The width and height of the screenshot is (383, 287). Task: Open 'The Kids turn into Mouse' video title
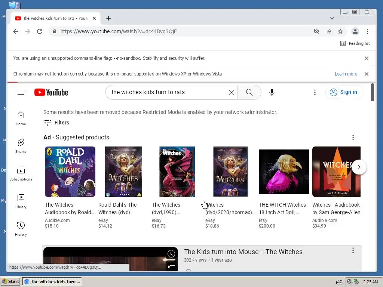(x=243, y=251)
